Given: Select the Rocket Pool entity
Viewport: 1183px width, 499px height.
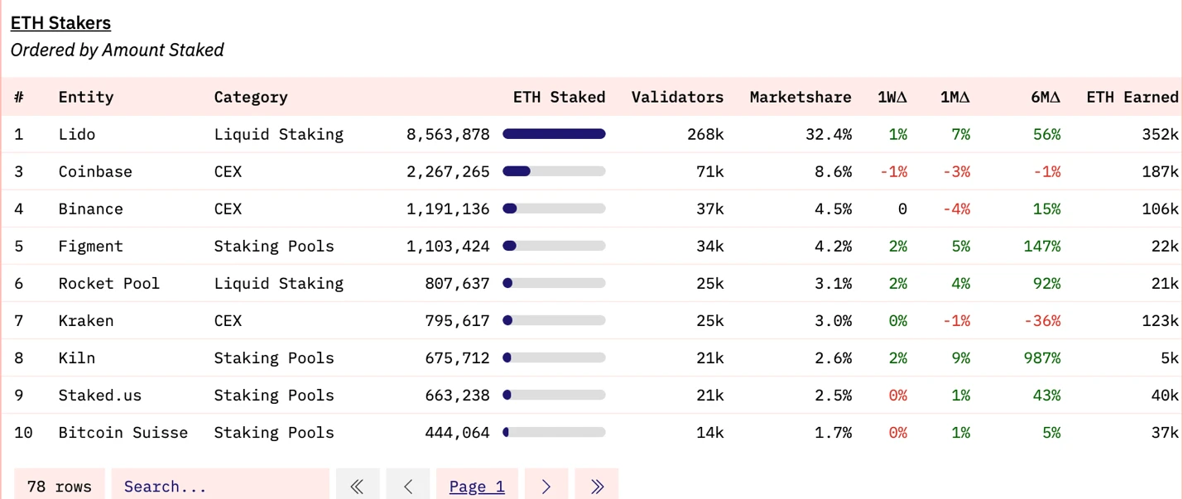Looking at the screenshot, I should [108, 283].
